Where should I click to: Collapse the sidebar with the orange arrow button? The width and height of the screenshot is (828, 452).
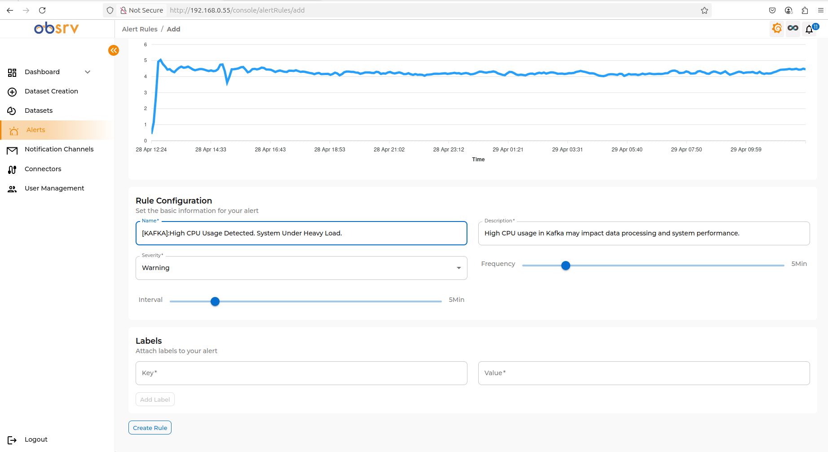pyautogui.click(x=114, y=50)
